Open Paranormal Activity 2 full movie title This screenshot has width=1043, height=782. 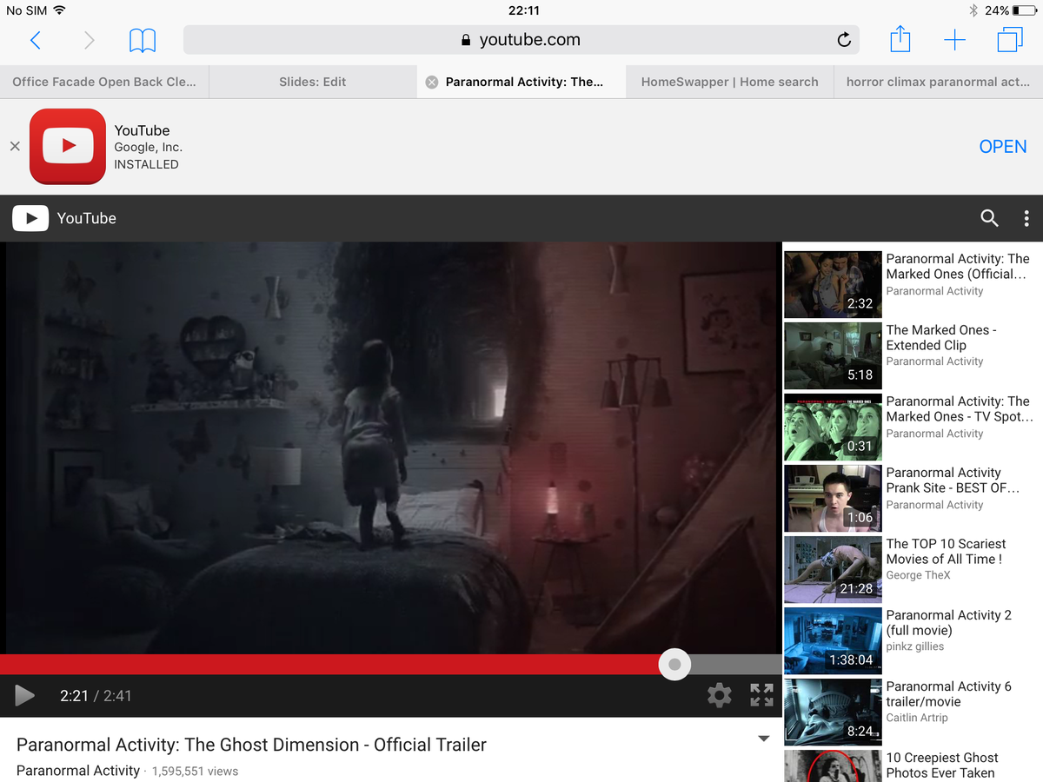point(948,622)
